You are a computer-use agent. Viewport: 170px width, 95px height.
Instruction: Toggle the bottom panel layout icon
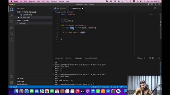[152, 4]
